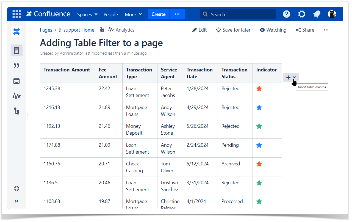352x222 pixels.
Task: Open the notifications bell icon
Action: 317,14
